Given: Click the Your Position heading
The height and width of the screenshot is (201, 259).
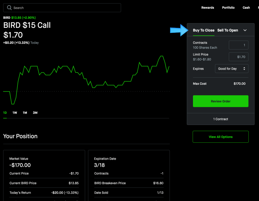Looking at the screenshot, I should [x=20, y=136].
